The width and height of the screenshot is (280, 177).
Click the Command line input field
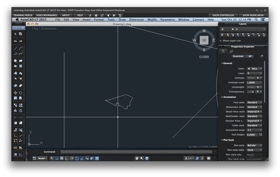[x=136, y=152]
